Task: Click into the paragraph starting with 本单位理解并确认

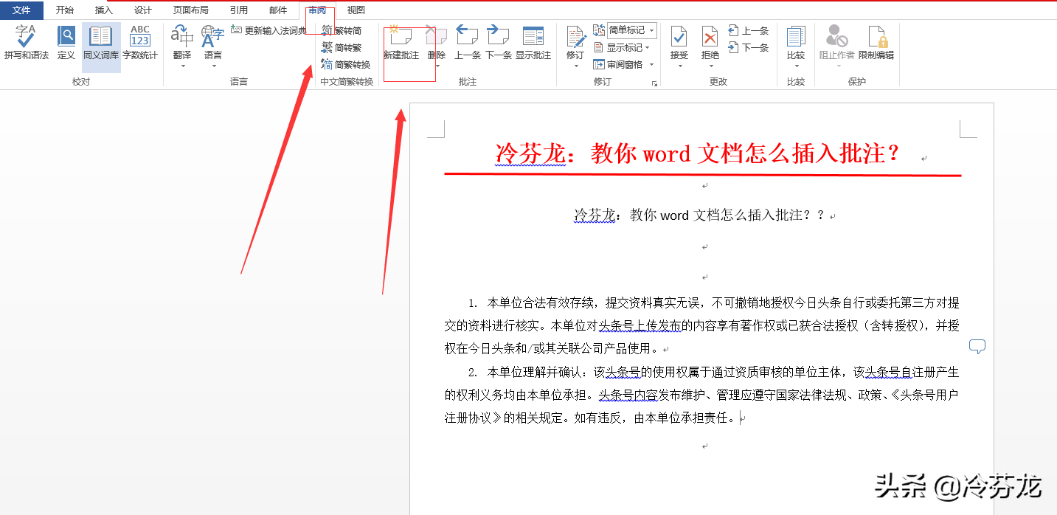Action: point(701,395)
